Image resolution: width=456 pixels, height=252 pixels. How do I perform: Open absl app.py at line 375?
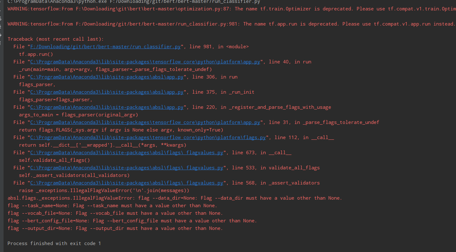[106, 92]
